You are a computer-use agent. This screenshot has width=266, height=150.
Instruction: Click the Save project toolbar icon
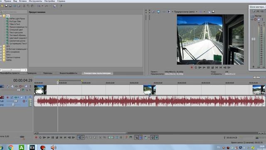click(6, 6)
